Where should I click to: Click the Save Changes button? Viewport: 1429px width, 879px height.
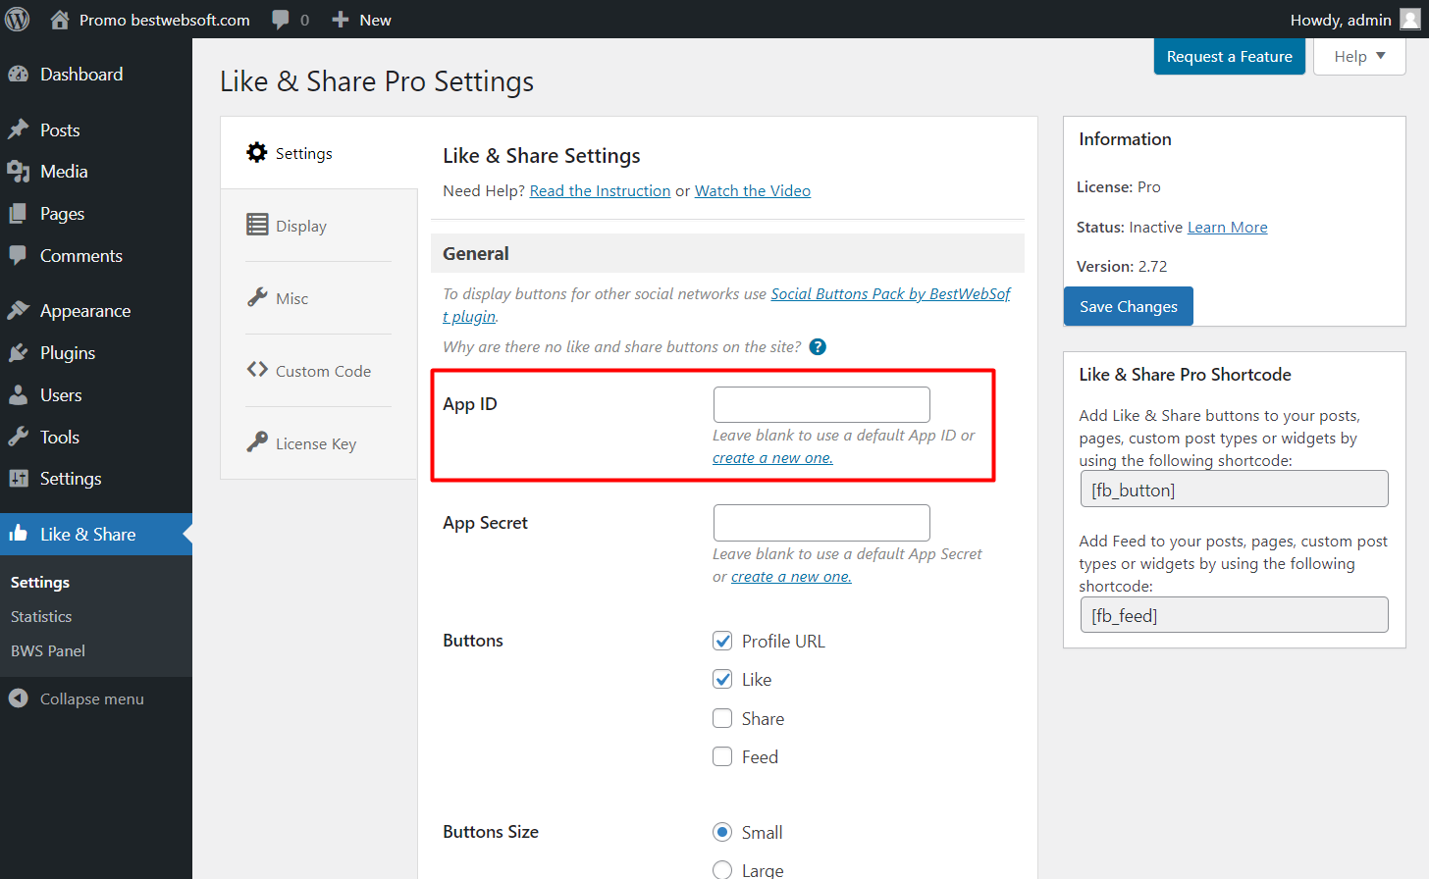tap(1129, 306)
